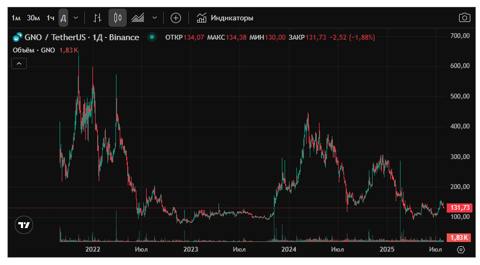The width and height of the screenshot is (480, 265).
Task: Click the ОТКР open value 134,07
Action: tap(194, 37)
